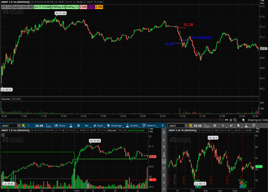
Task: Toggle the L2 sidebar panel
Action: point(164,182)
